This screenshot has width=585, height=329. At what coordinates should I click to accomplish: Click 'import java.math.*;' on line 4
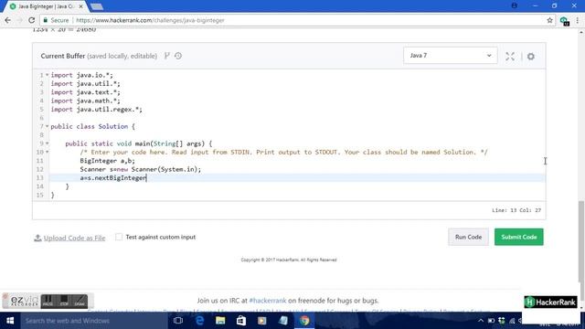pyautogui.click(x=85, y=101)
